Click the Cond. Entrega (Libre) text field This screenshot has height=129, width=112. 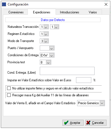coord(67,71)
